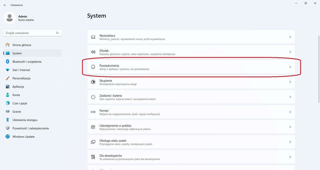Select Ułatwienia dostępu in sidebar

25,120
